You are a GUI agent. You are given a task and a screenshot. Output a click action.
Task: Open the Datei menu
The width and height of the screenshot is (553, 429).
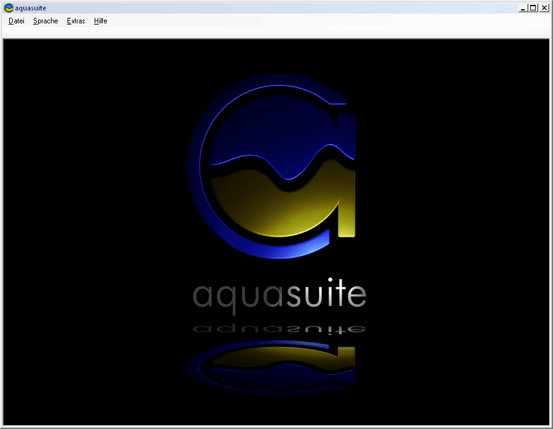(x=16, y=21)
